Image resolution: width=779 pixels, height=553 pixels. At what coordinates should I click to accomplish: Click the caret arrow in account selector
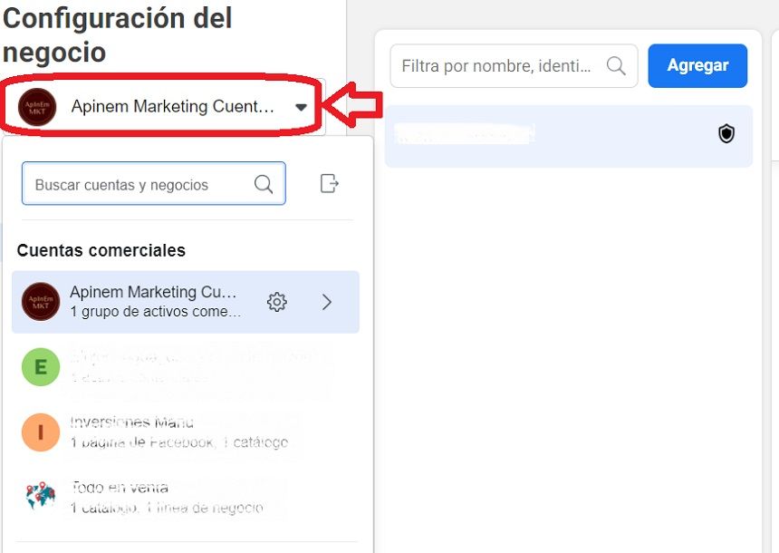pos(301,107)
